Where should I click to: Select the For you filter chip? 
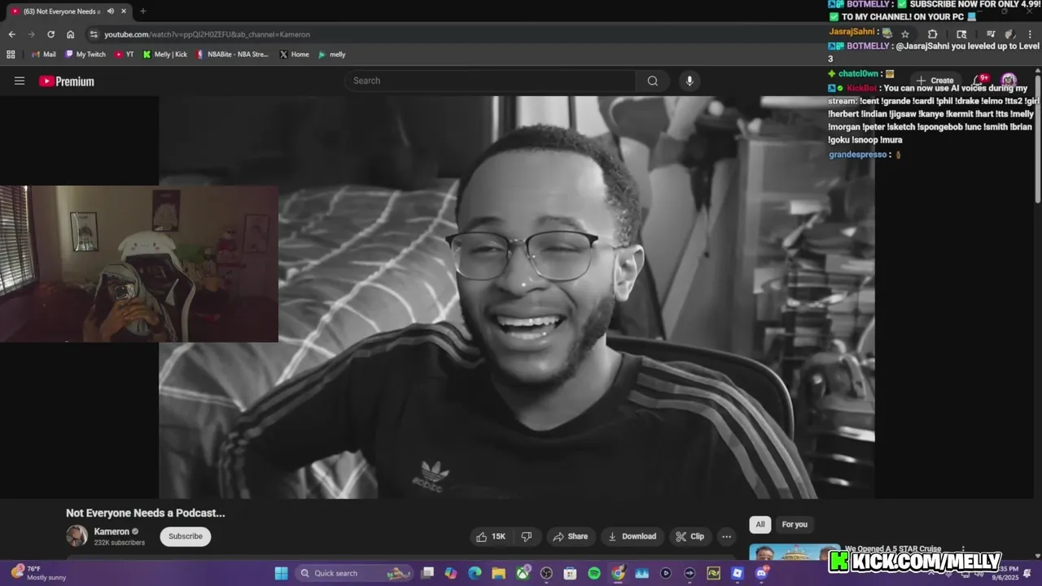pos(795,524)
